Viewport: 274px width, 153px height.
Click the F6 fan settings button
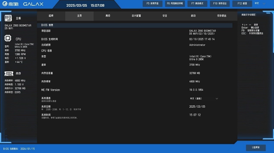(175, 3)
